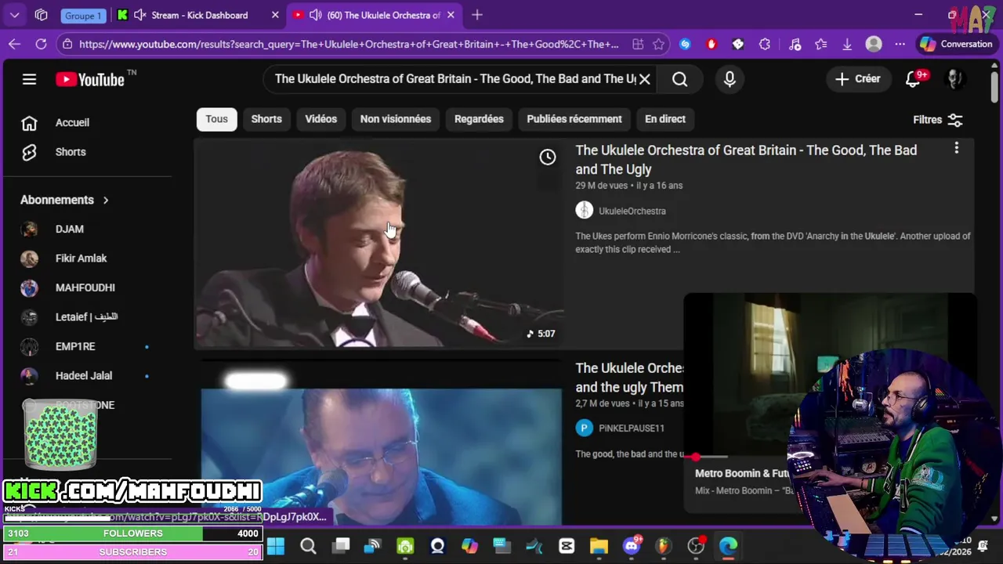This screenshot has height=564, width=1003.
Task: Open the YouTube account avatar menu
Action: click(954, 79)
